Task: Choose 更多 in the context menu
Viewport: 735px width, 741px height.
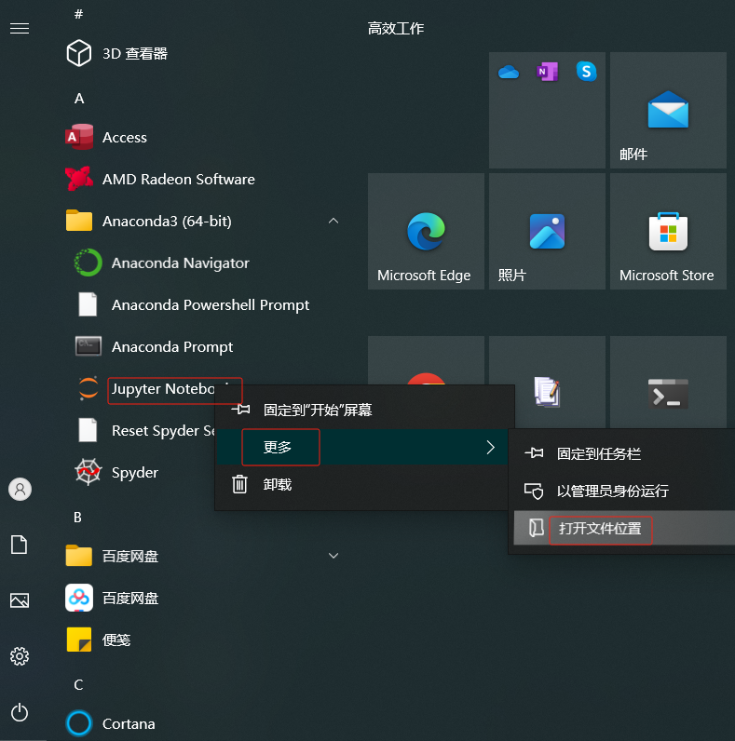Action: [362, 447]
